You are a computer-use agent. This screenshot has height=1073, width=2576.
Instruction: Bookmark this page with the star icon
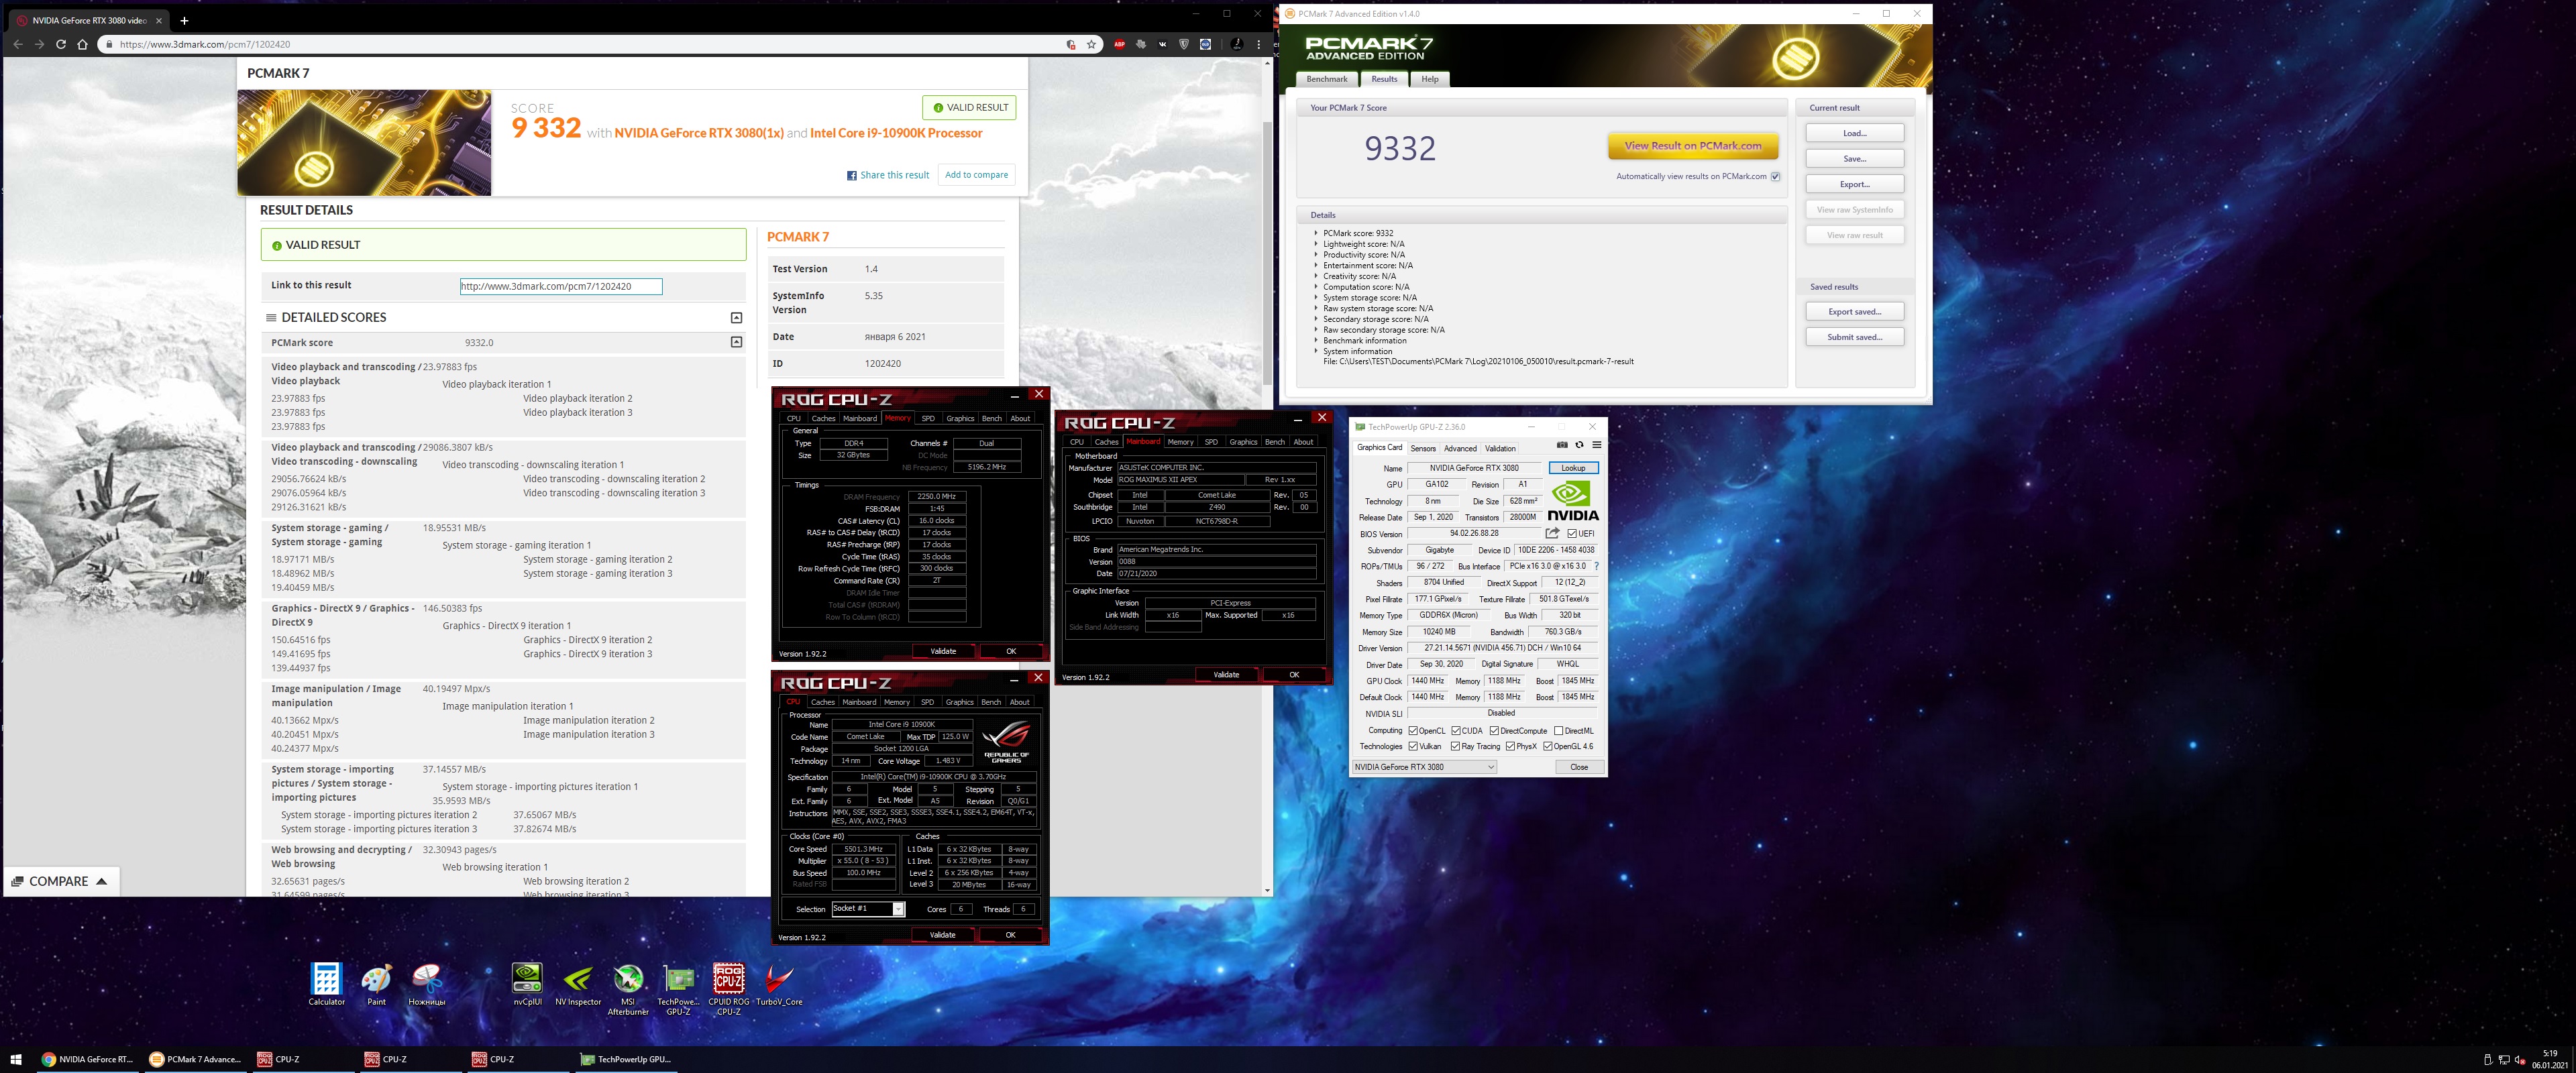coord(1091,44)
